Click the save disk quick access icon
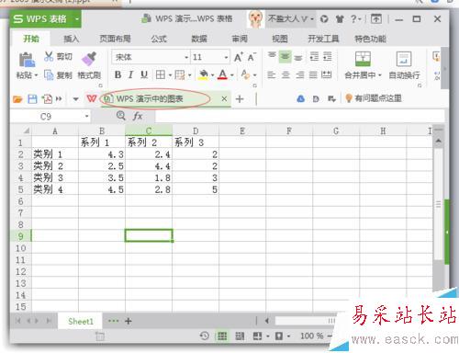Screen dimensions: 459x353 click(32, 99)
